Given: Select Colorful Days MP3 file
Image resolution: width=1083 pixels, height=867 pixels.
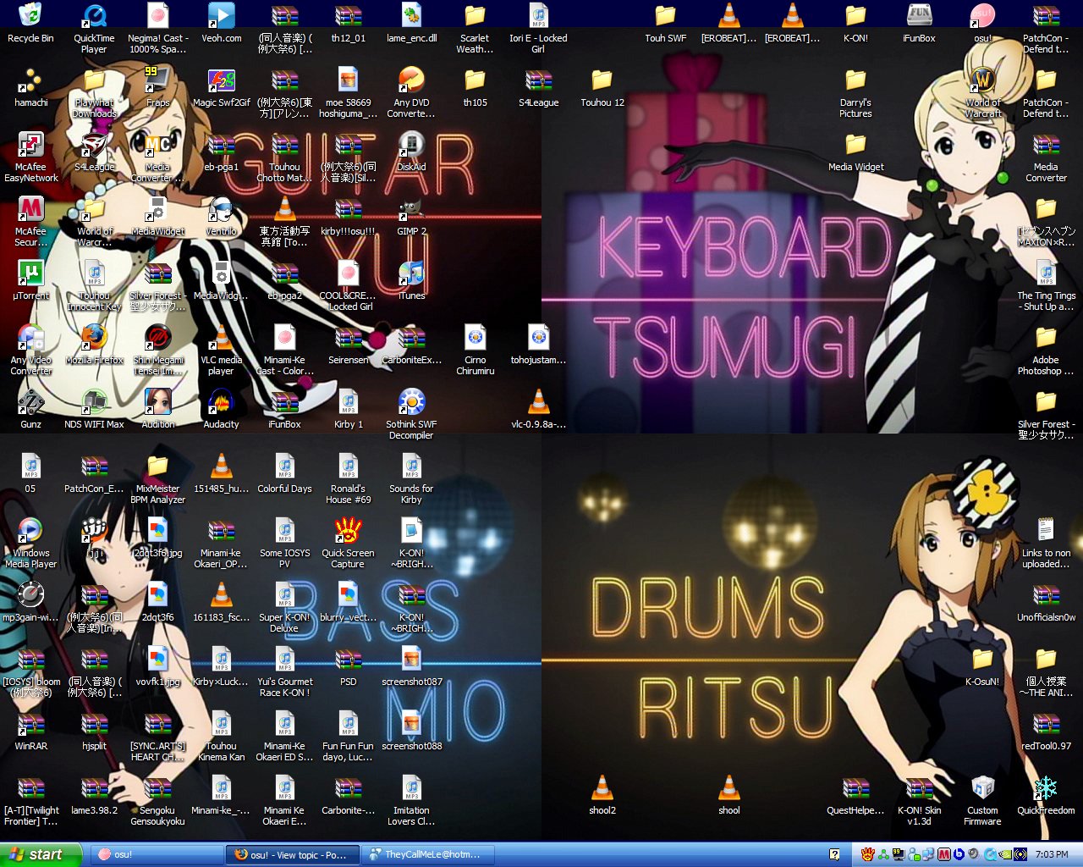Looking at the screenshot, I should pyautogui.click(x=284, y=474).
